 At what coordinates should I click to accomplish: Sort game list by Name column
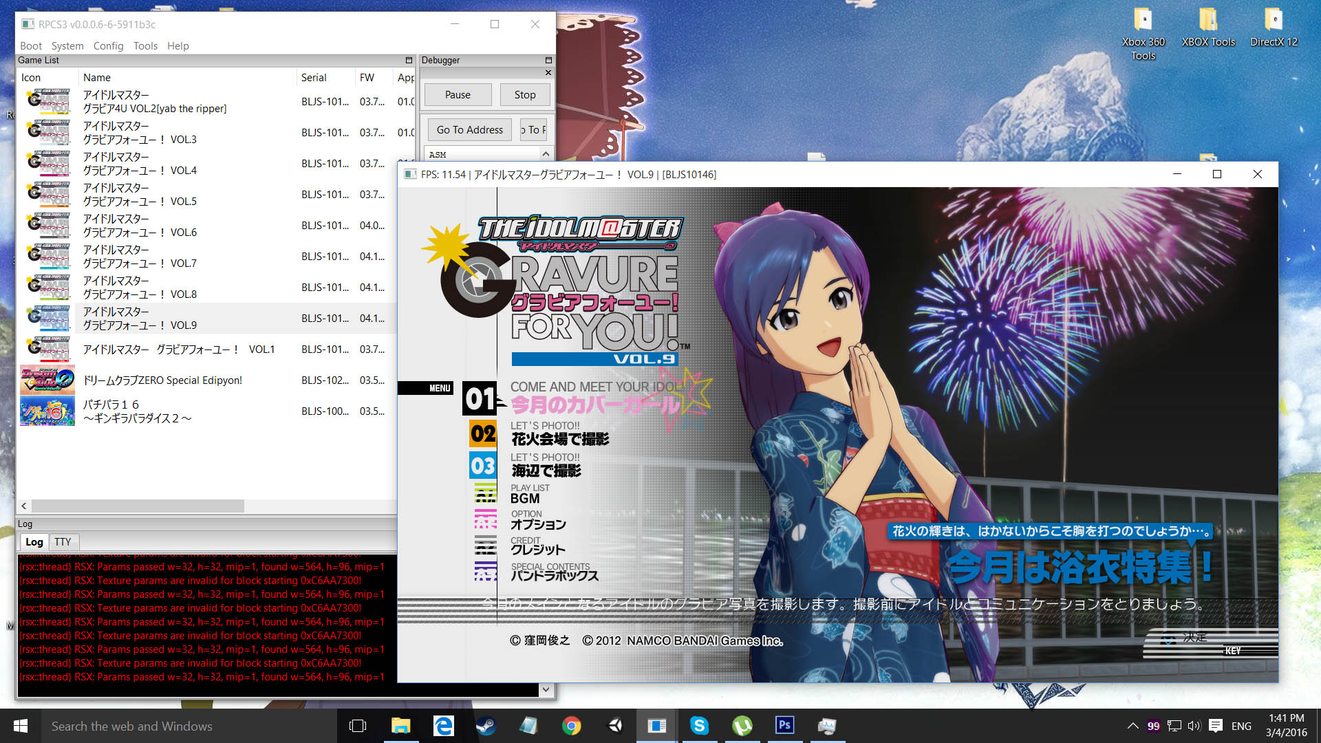(x=187, y=78)
